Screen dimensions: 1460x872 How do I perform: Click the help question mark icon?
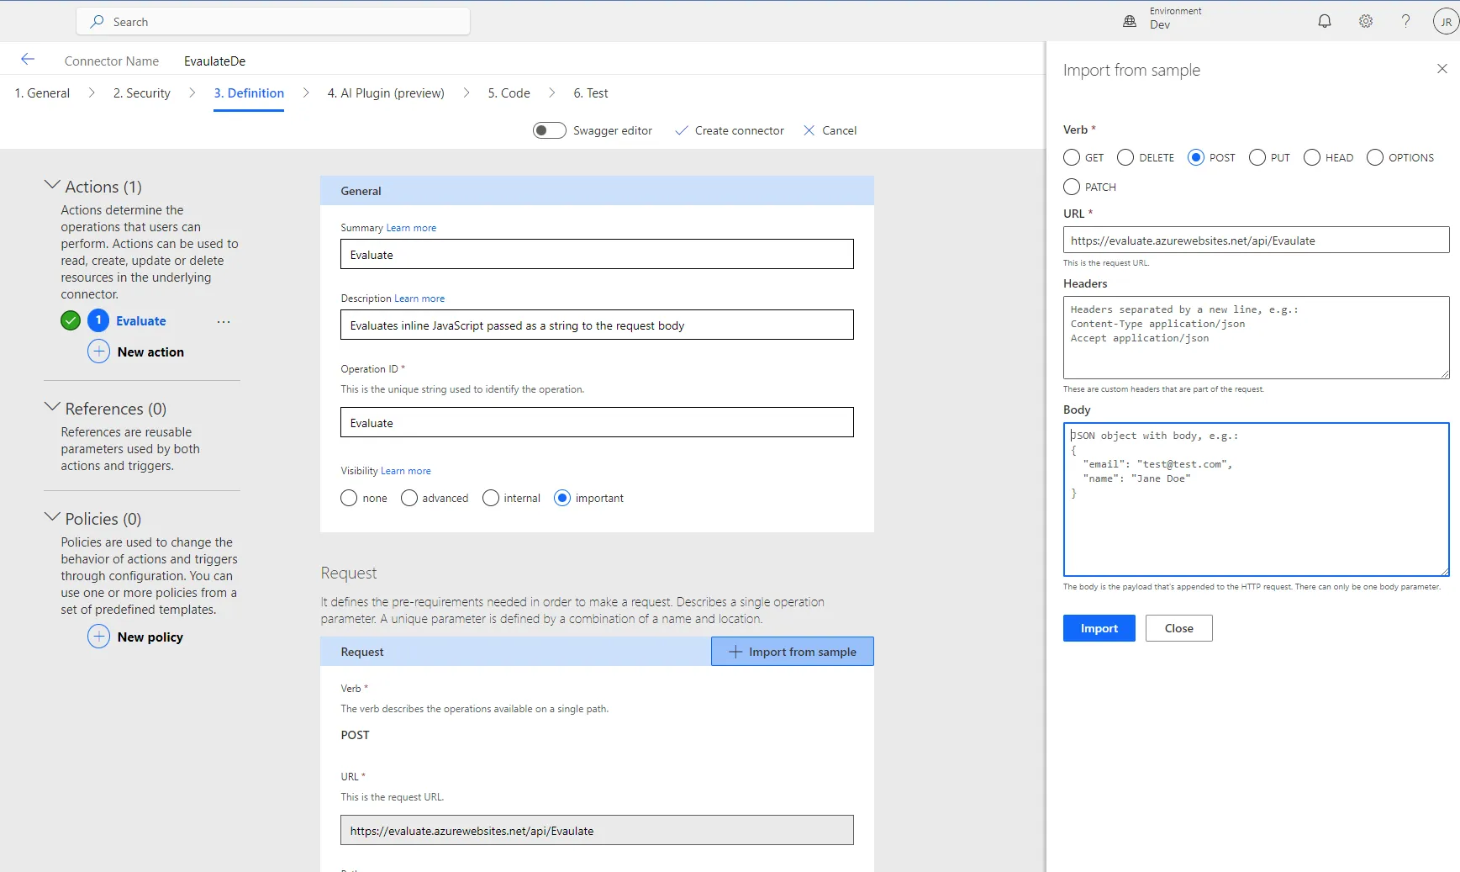click(x=1405, y=22)
